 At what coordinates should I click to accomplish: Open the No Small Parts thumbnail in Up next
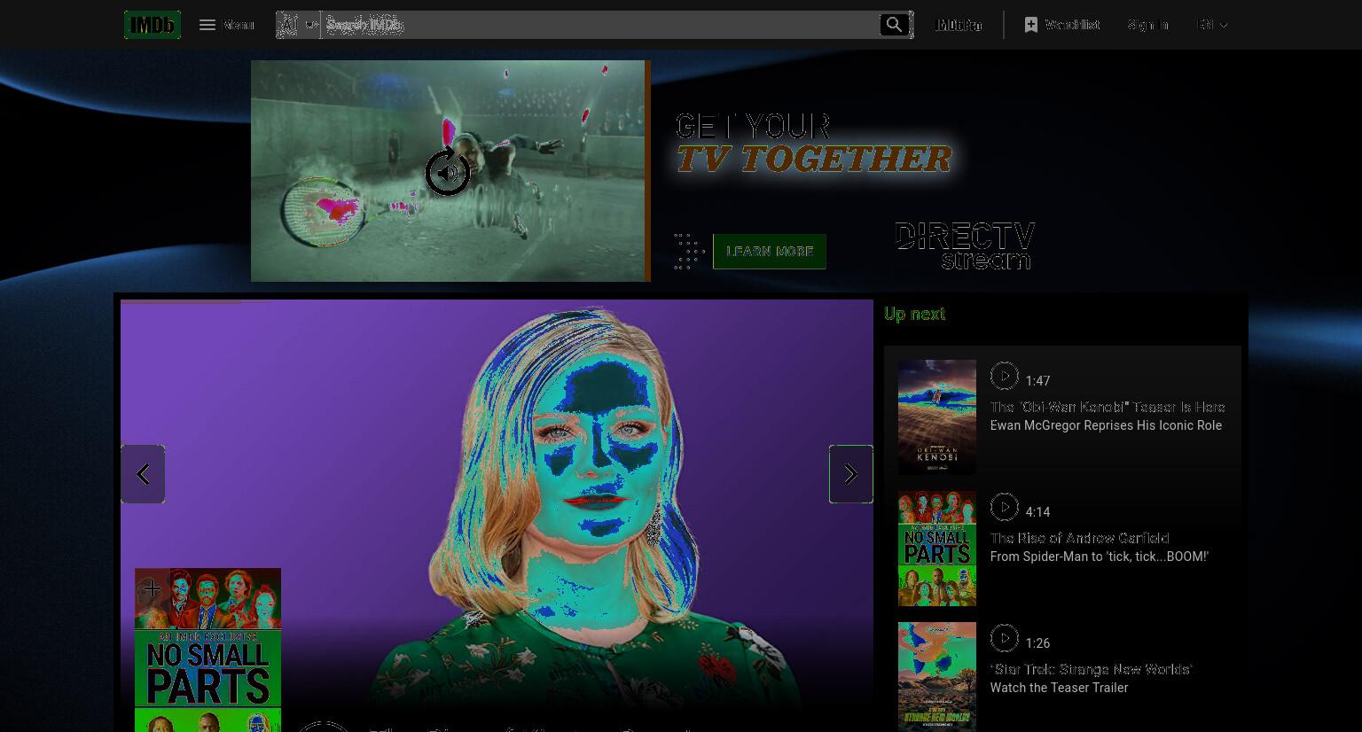click(937, 549)
